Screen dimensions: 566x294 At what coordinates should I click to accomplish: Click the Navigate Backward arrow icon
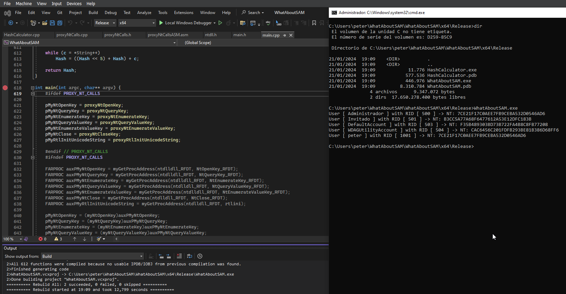coord(11,23)
